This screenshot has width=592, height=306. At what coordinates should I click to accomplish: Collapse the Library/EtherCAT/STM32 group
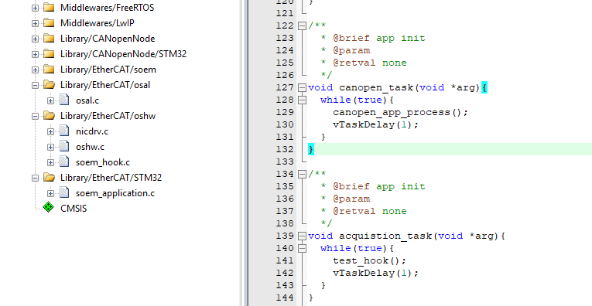[35, 178]
